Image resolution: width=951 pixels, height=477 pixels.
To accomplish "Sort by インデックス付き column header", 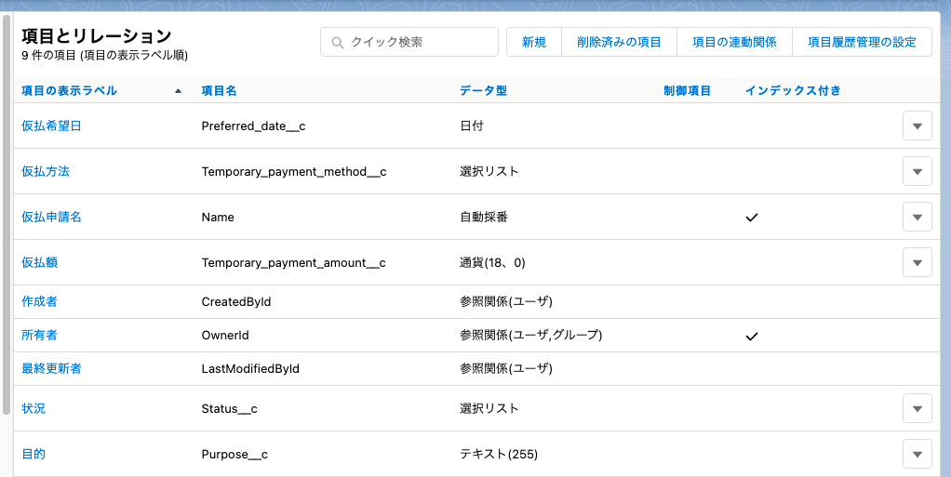I will coord(793,91).
